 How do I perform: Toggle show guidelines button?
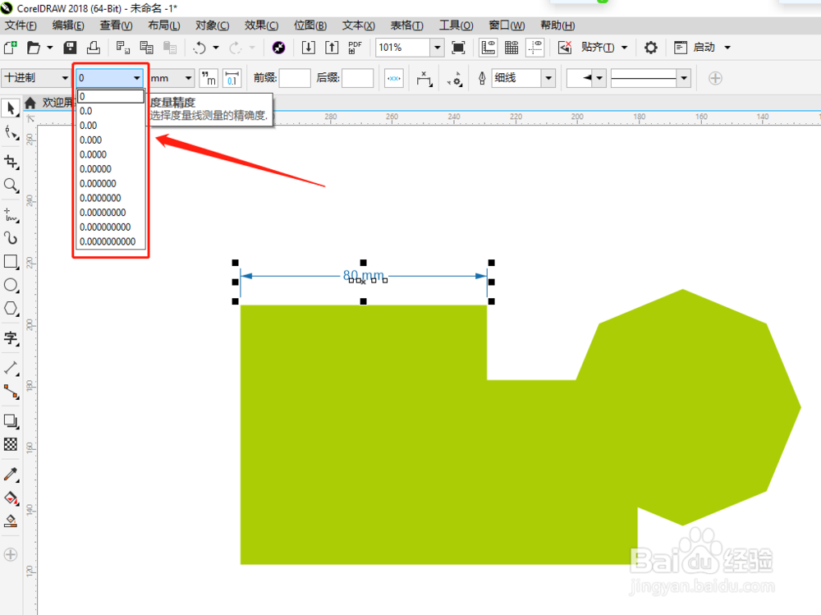[x=534, y=48]
